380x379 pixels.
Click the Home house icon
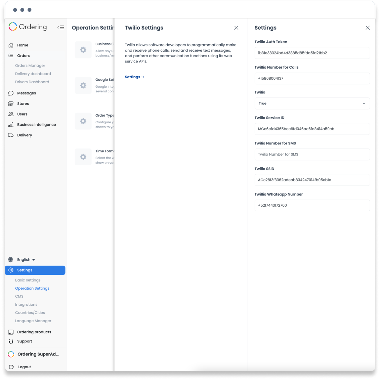(11, 45)
